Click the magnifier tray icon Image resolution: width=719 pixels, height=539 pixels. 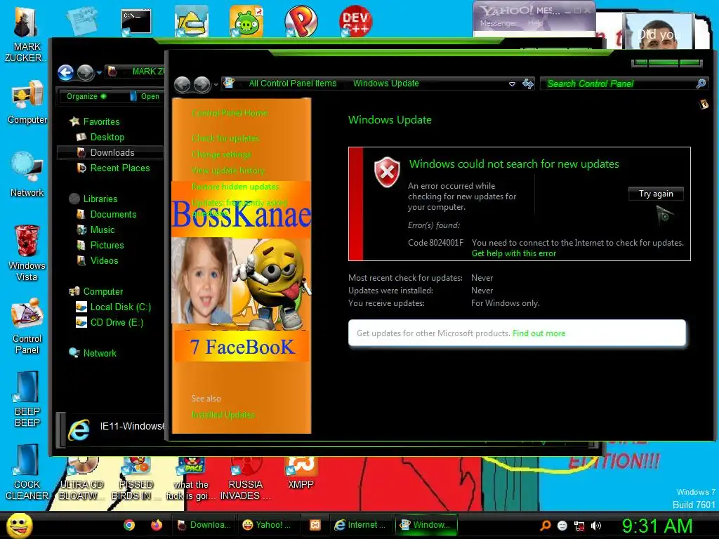pos(546,526)
